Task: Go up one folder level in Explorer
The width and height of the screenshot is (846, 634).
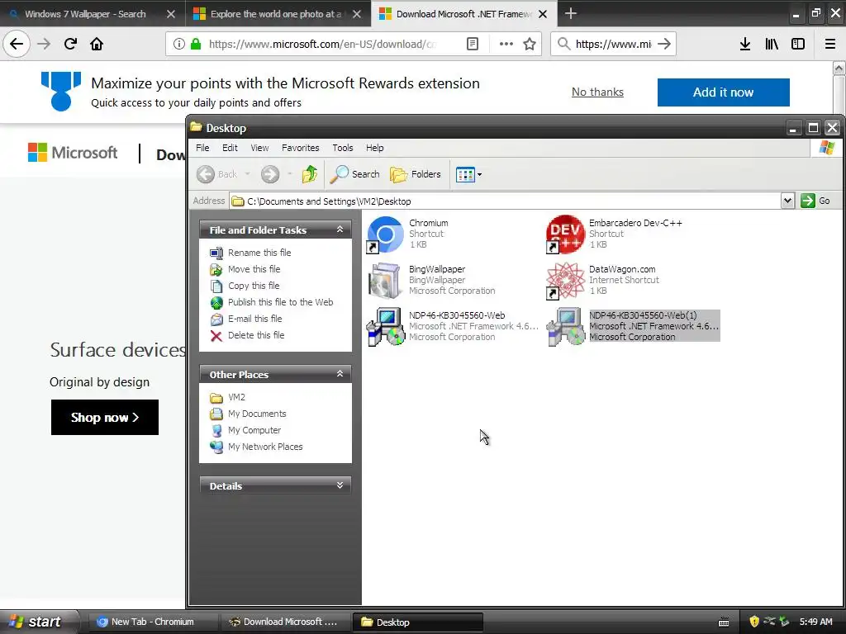Action: [x=310, y=174]
